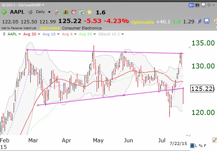Toggle the L log scale option
Viewport: 217px width, 151px height.
(196, 146)
